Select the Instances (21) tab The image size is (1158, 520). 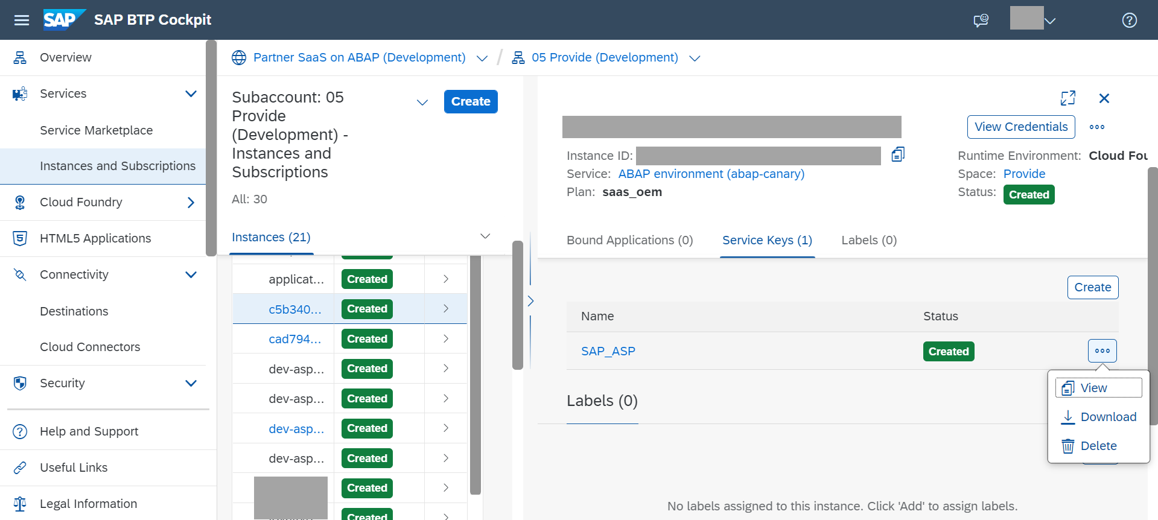click(x=271, y=237)
